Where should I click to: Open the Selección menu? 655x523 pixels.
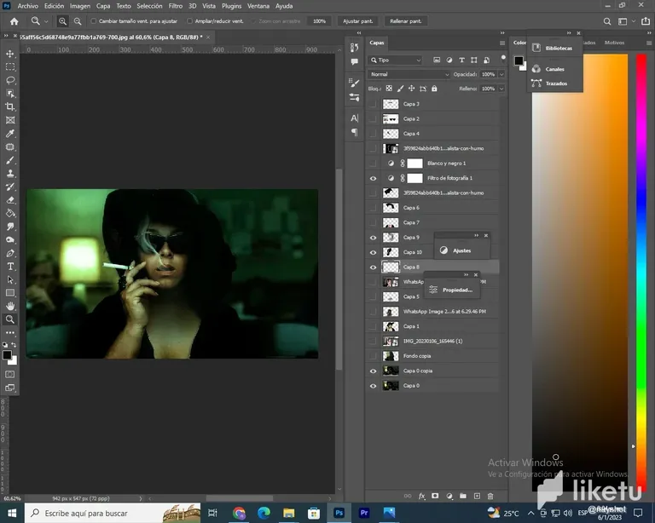149,6
